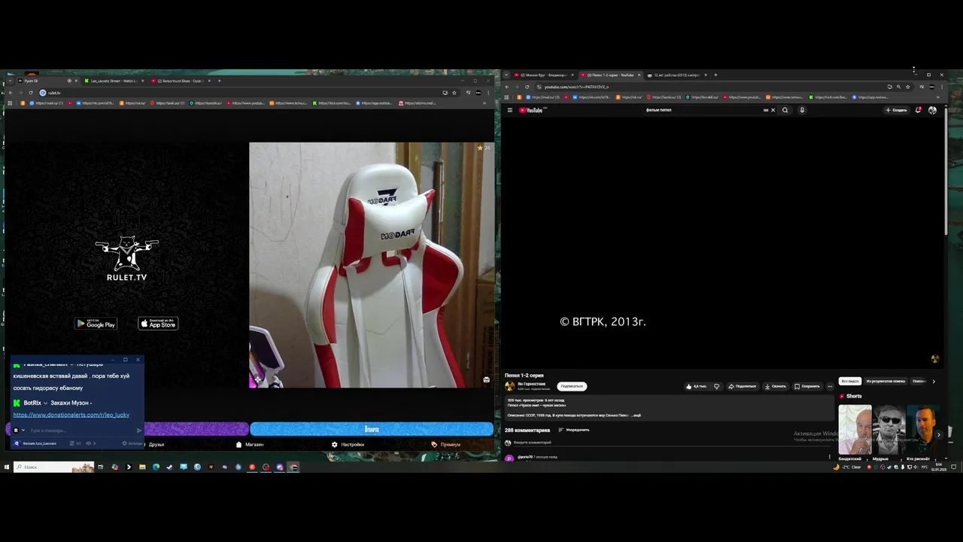Show more Shorts with the next arrow

(938, 434)
